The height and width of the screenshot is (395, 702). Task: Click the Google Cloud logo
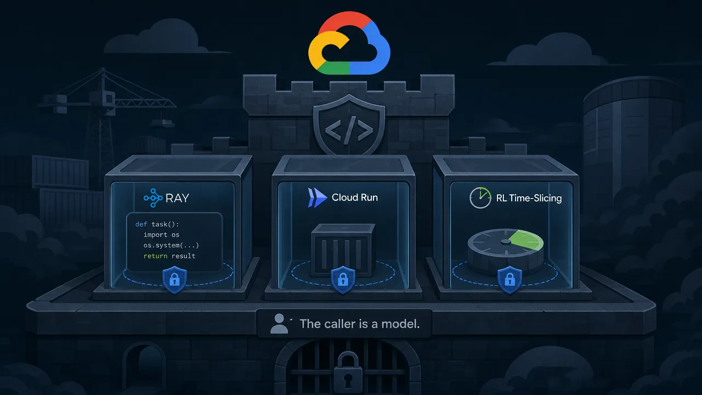point(349,43)
